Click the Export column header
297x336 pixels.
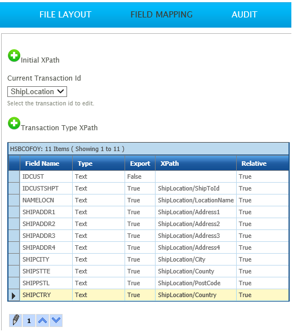(140, 163)
